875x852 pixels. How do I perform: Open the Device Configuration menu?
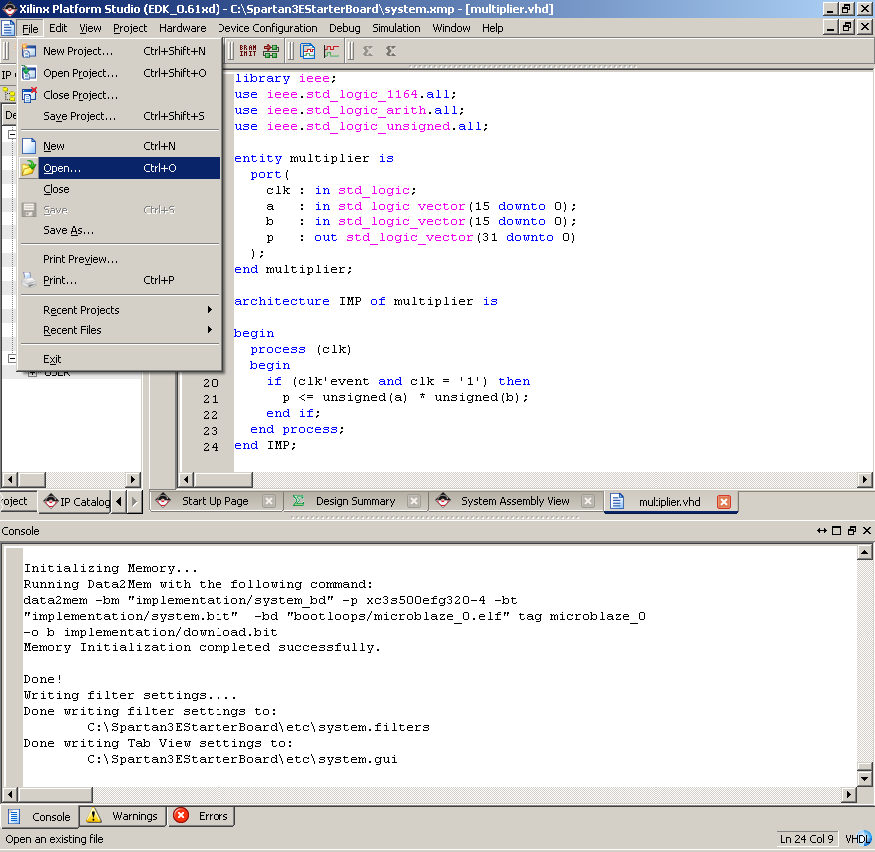coord(267,28)
